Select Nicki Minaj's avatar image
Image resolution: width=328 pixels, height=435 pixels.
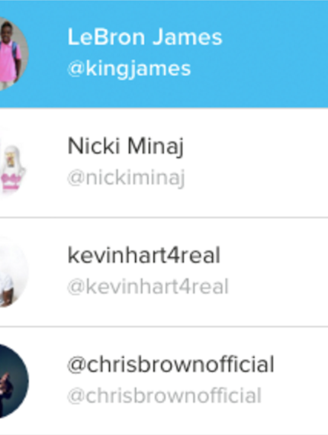[13, 163]
